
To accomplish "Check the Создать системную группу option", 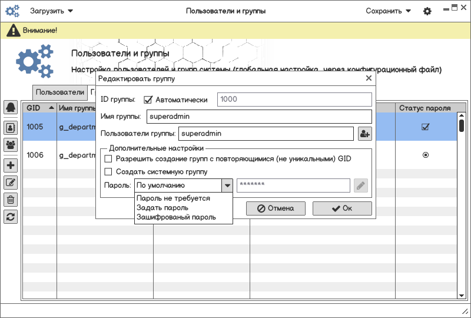I will pos(108,172).
